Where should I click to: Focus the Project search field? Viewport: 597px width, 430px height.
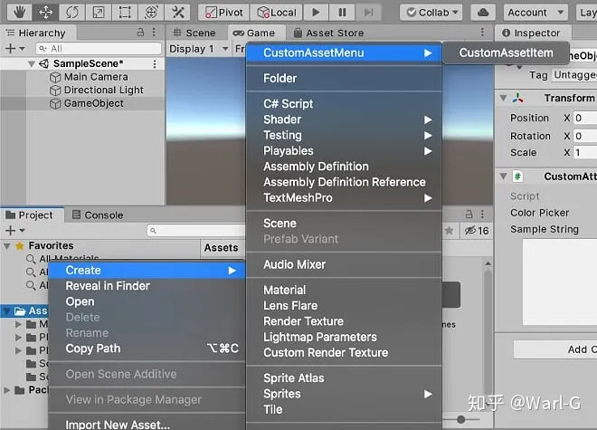[196, 230]
